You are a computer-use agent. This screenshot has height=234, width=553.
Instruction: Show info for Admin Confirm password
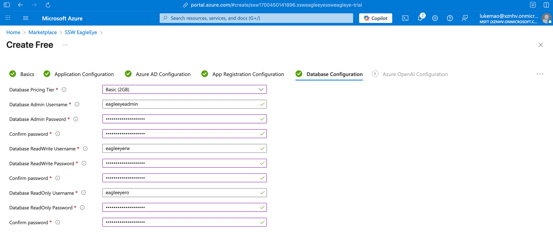pyautogui.click(x=58, y=134)
